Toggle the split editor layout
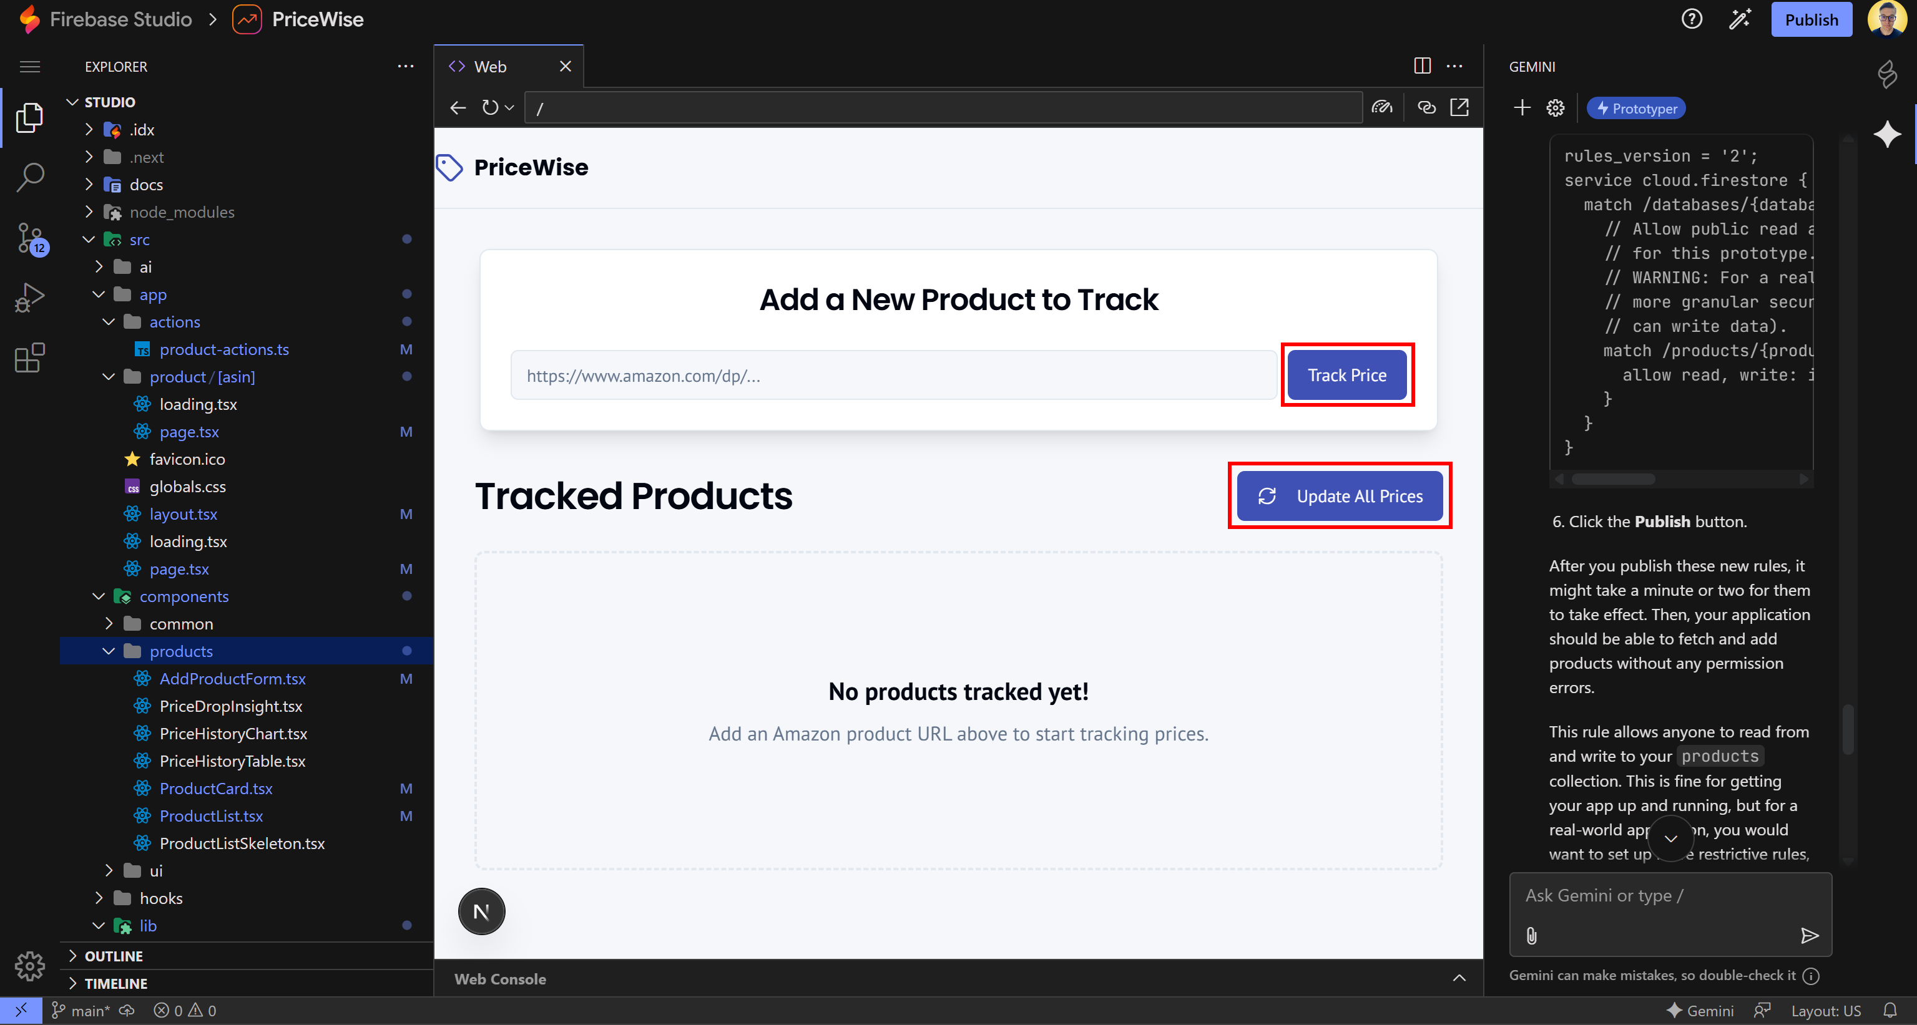 click(1422, 66)
